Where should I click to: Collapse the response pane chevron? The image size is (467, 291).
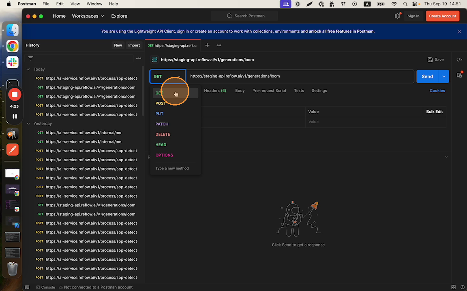click(x=446, y=157)
